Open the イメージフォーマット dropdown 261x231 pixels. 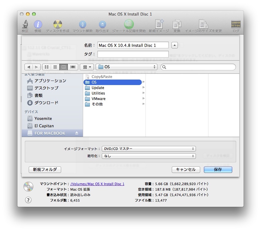coord(149,149)
